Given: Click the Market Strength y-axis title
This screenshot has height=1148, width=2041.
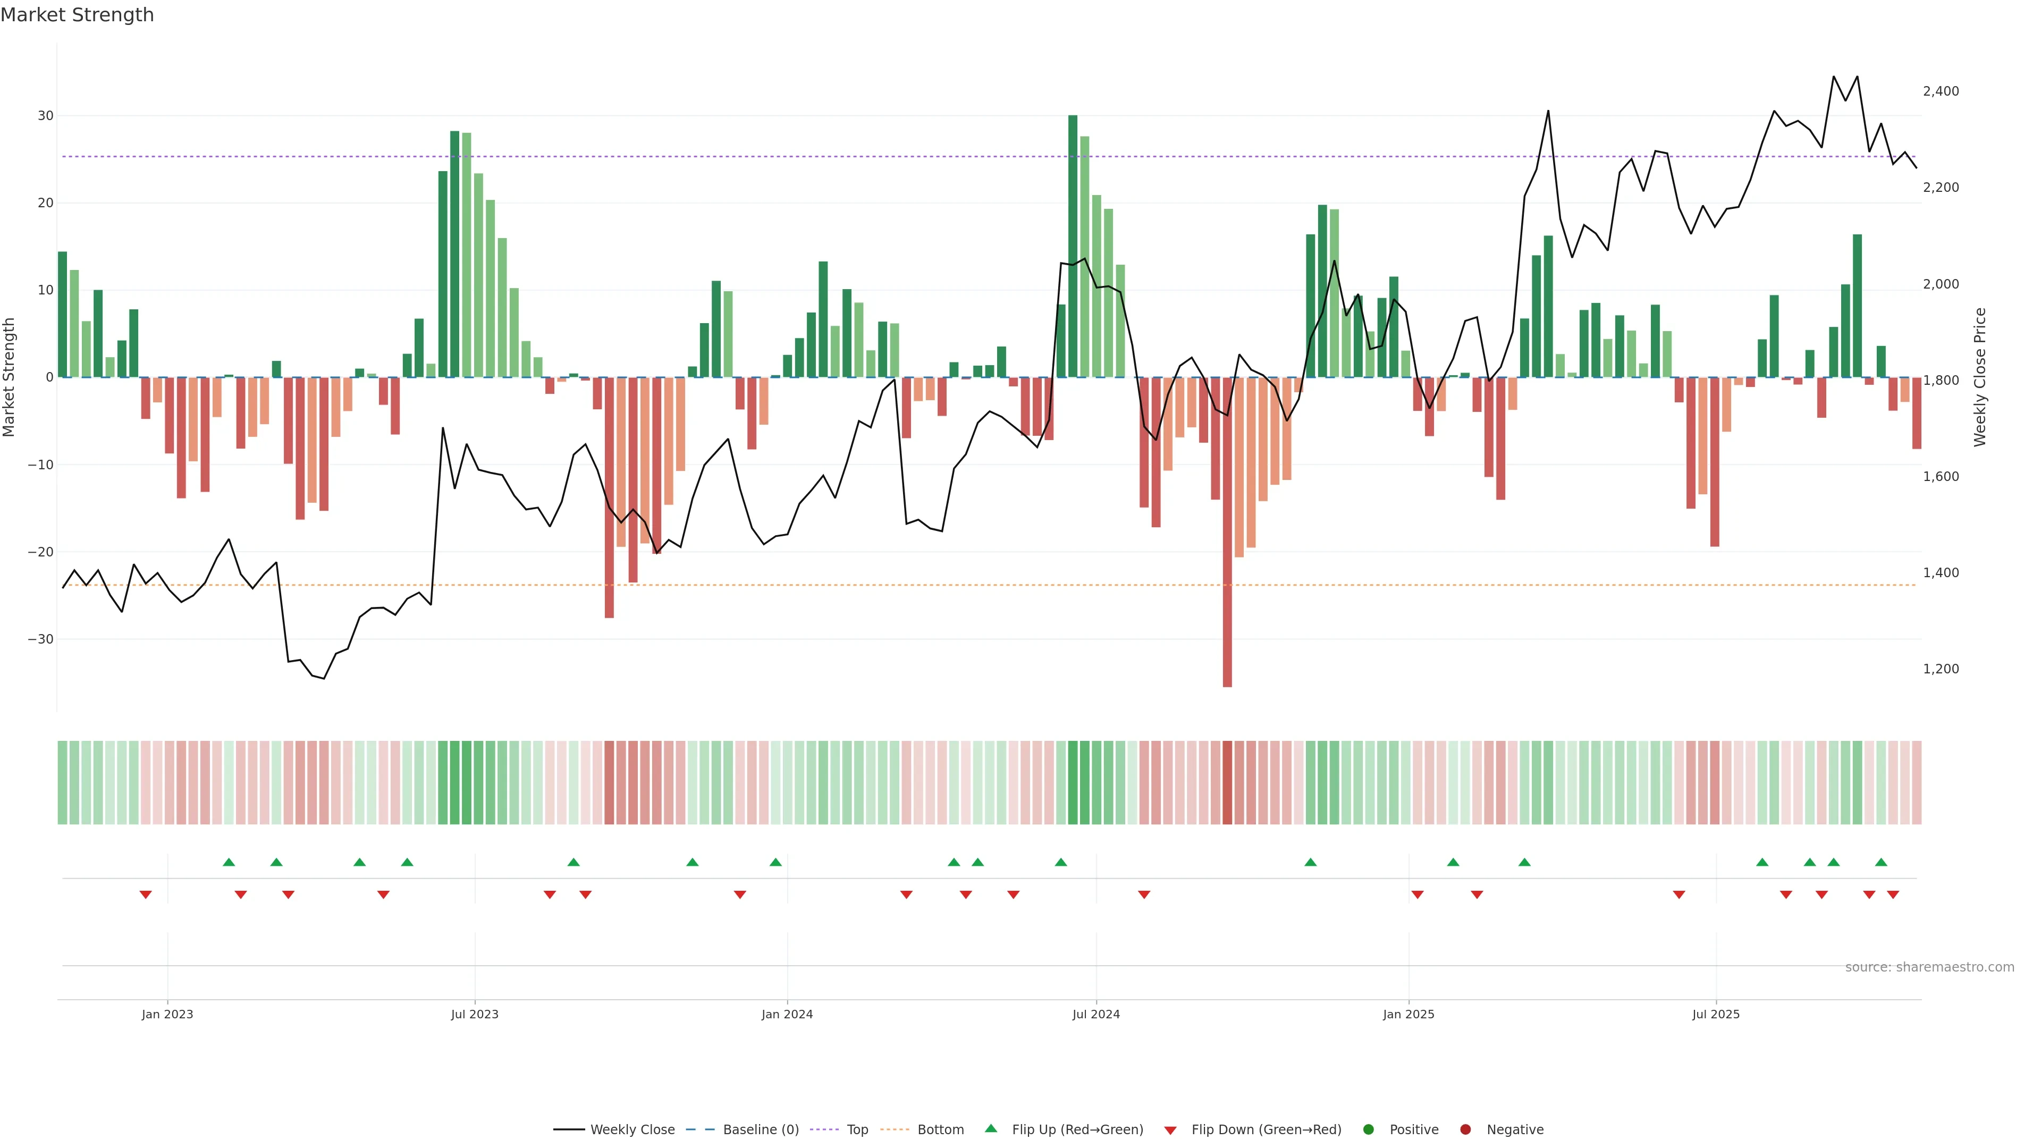Looking at the screenshot, I should point(10,377).
